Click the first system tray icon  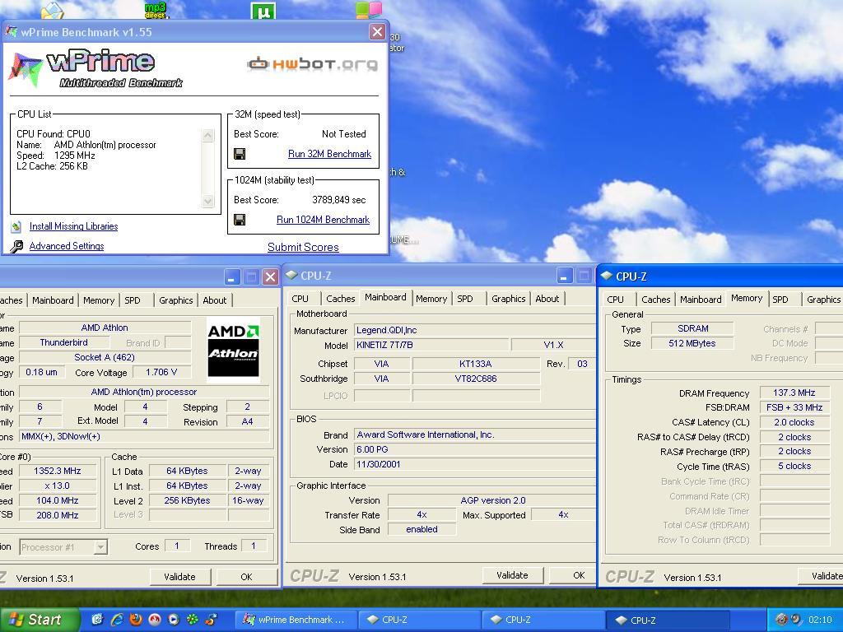click(x=782, y=620)
